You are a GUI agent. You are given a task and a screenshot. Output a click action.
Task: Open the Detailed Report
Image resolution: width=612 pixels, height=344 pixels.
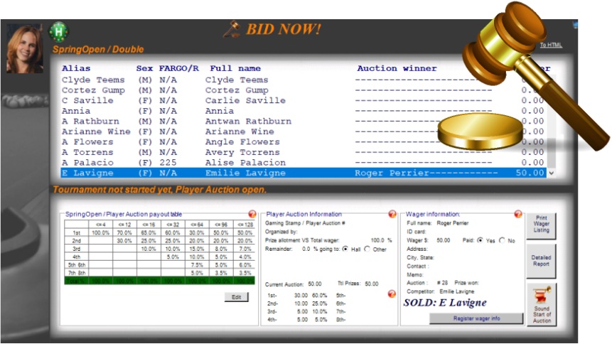point(541,261)
